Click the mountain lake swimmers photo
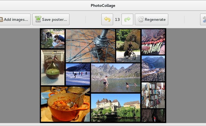Viewport: 206px width, 126px height. (x=116, y=78)
